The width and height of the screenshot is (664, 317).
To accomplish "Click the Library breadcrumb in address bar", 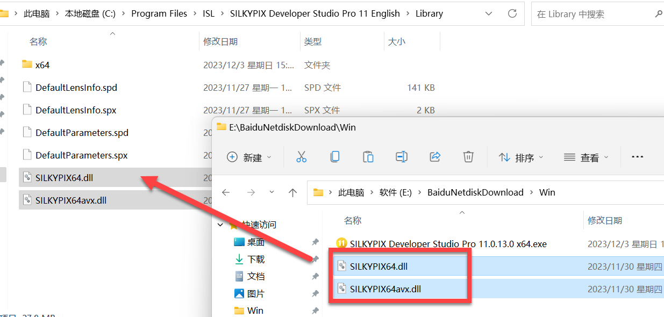I will tap(429, 13).
